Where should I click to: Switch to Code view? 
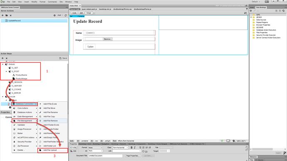click(74, 13)
